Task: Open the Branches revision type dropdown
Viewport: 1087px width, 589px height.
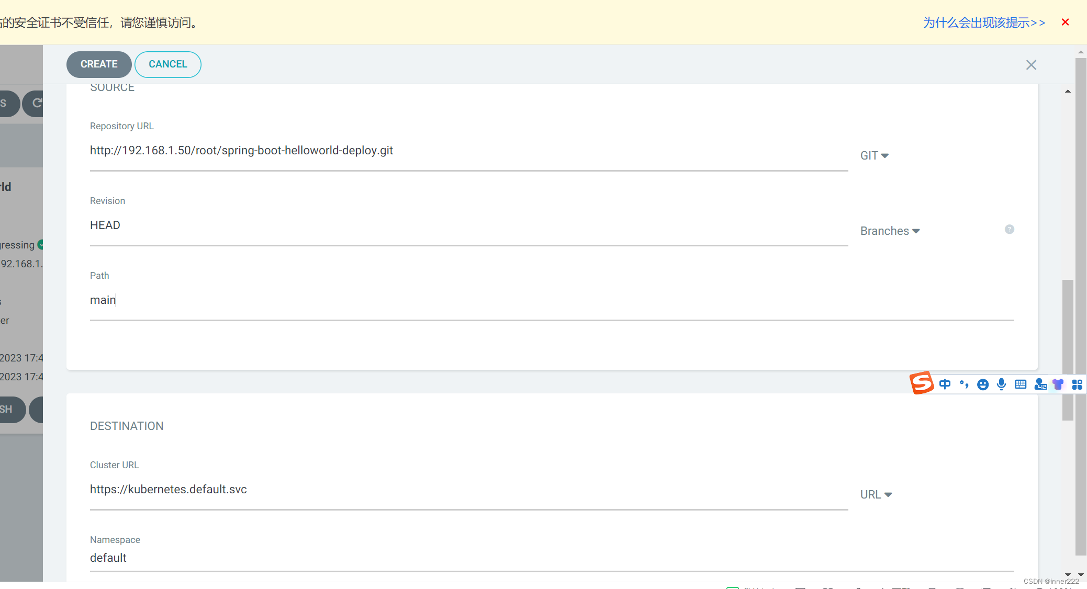Action: tap(890, 231)
